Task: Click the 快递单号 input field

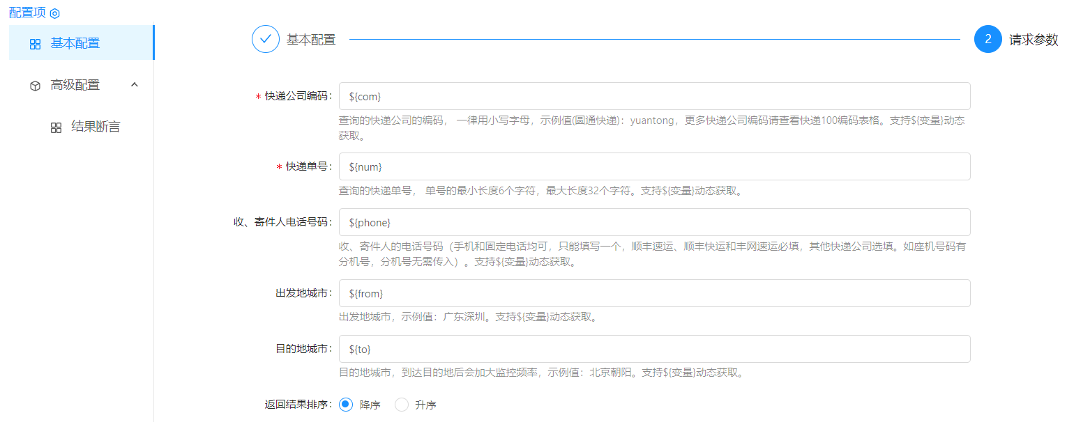Action: click(654, 166)
